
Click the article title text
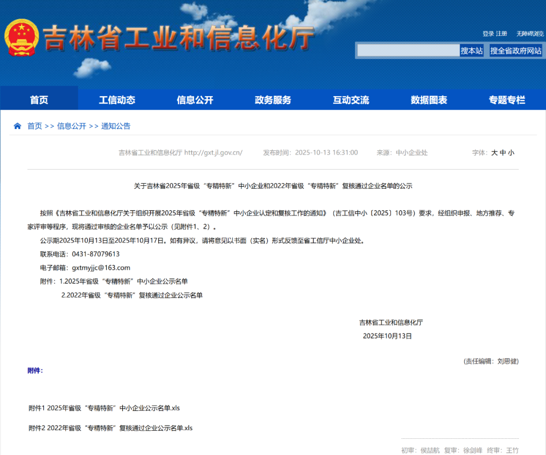coord(273,186)
